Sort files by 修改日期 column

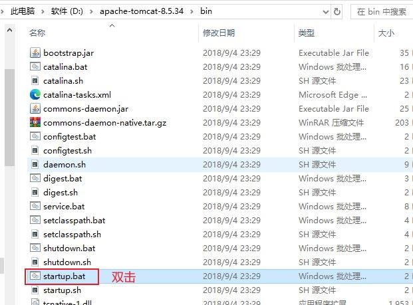[x=219, y=33]
